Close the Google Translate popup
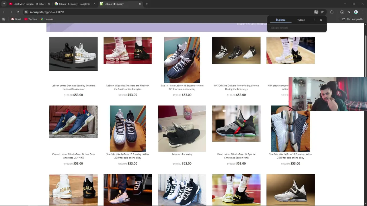This screenshot has height=206, width=367. pyautogui.click(x=321, y=20)
